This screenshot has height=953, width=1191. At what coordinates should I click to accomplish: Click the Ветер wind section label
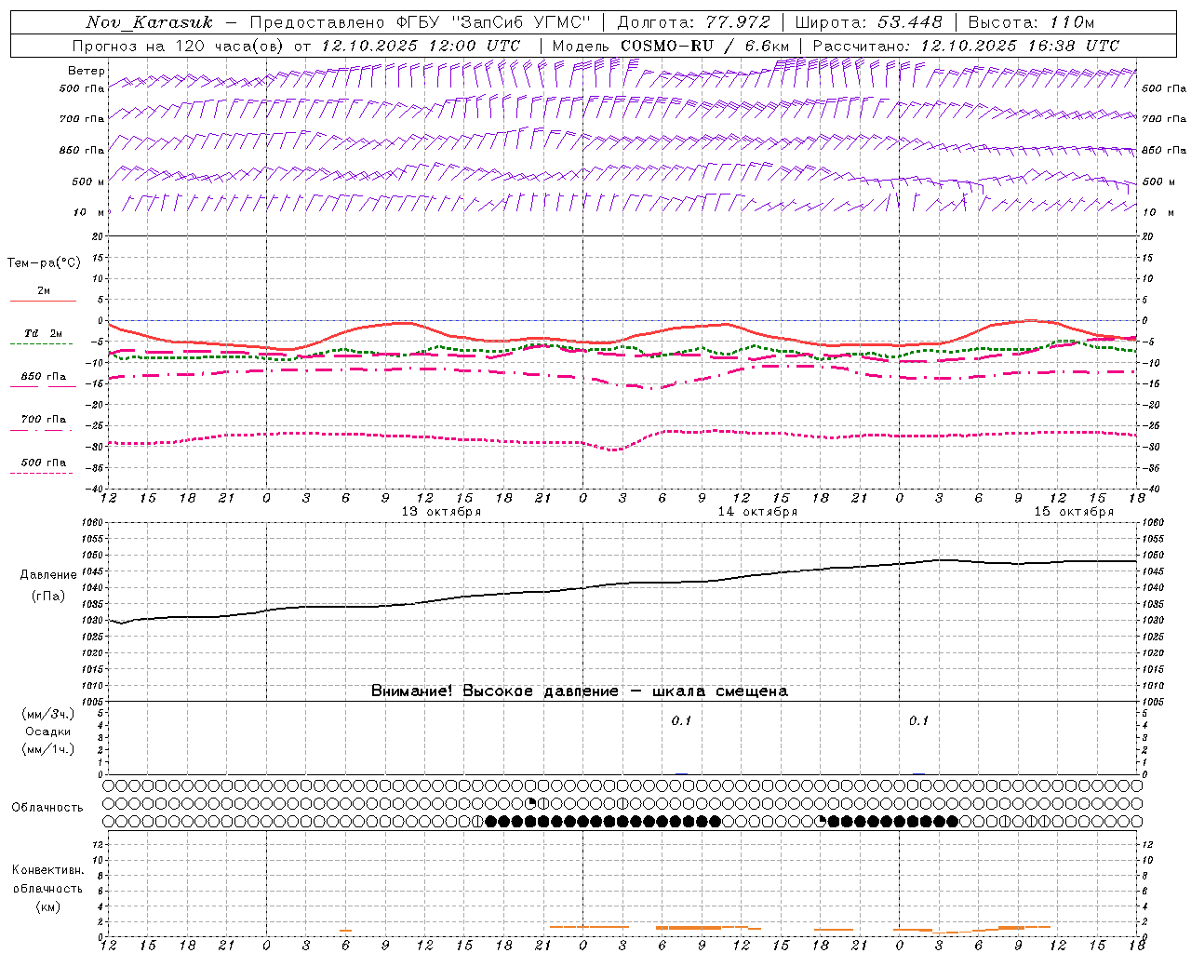click(87, 71)
